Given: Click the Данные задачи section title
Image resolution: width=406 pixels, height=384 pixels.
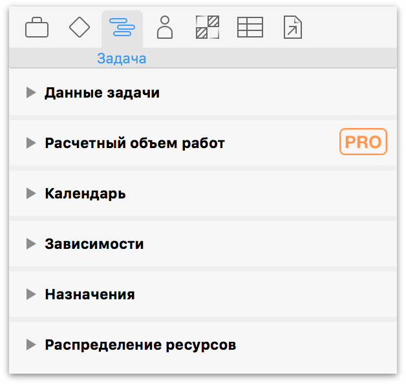Looking at the screenshot, I should click(102, 92).
